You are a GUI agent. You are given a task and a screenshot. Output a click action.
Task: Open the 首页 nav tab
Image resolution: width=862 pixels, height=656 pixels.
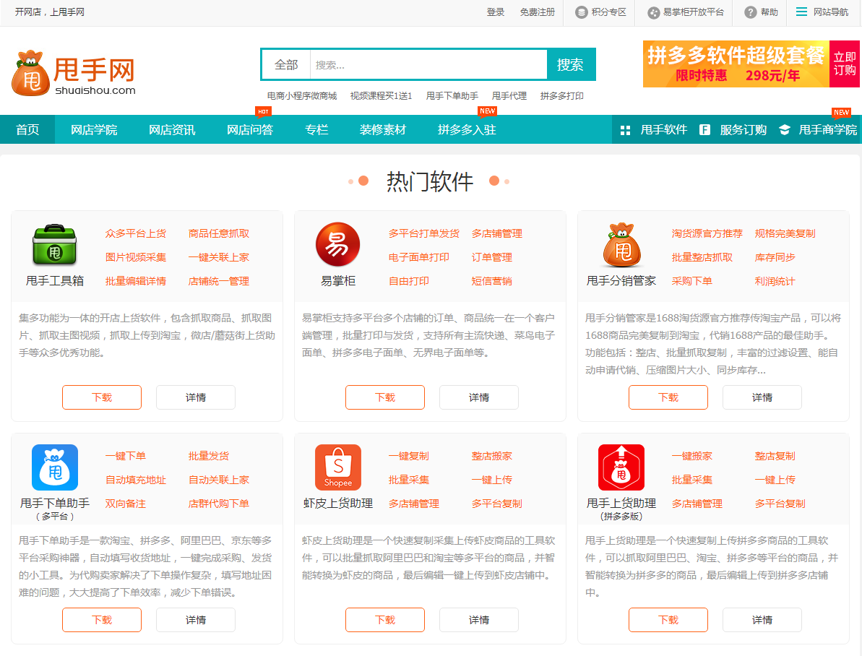pos(27,130)
